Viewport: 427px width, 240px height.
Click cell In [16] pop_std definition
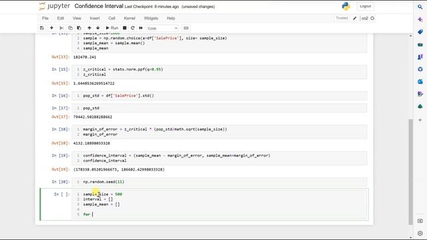tap(220, 96)
